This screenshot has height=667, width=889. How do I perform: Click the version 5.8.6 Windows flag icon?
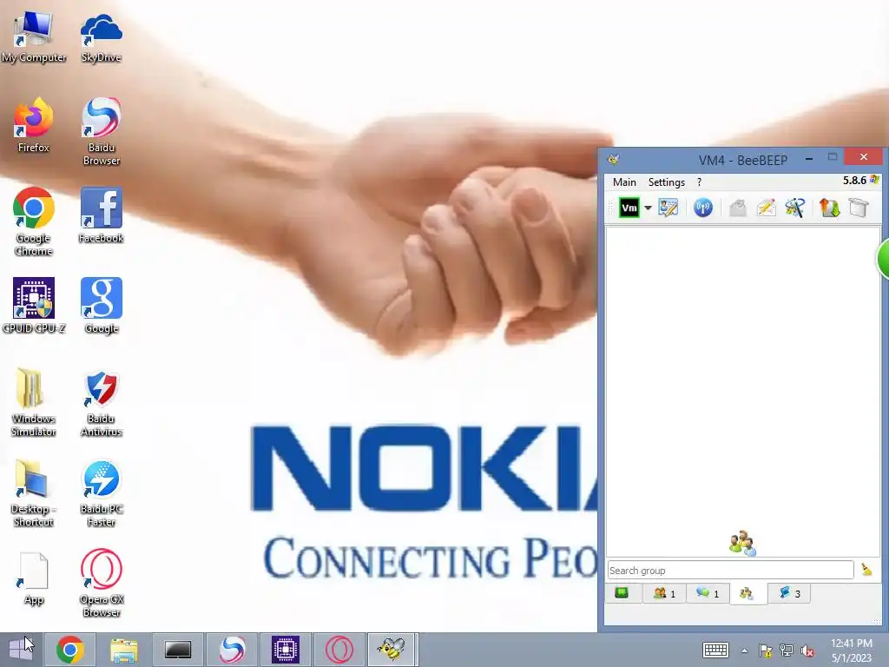pos(874,180)
